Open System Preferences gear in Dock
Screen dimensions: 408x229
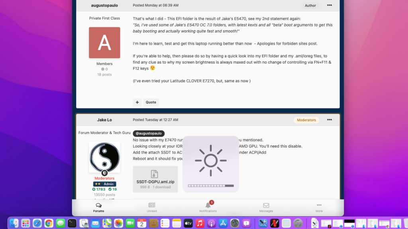tap(235, 223)
